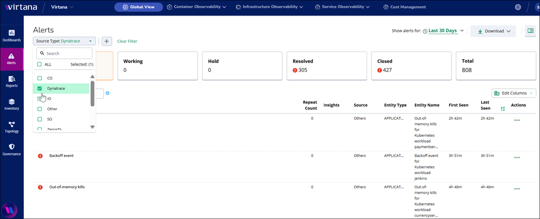Filter by Working status card
This screenshot has width=540, height=219.
coord(158,66)
